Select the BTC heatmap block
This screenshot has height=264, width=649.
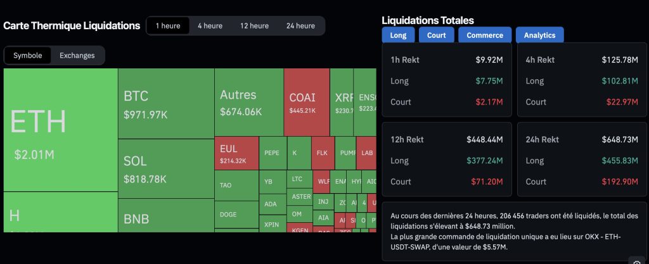[166, 104]
